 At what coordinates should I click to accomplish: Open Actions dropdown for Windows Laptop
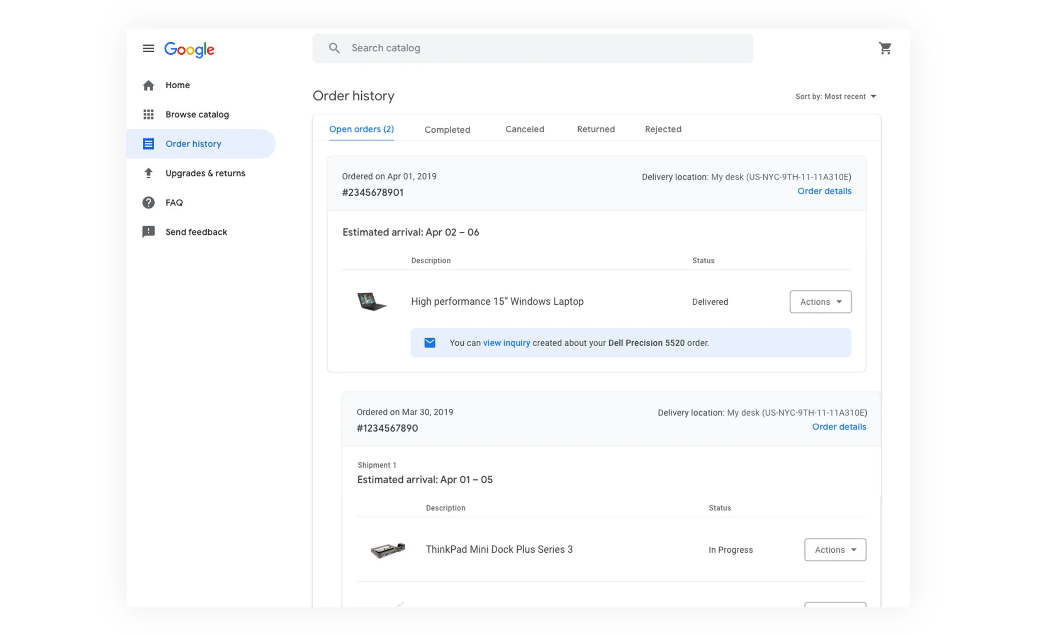point(820,301)
